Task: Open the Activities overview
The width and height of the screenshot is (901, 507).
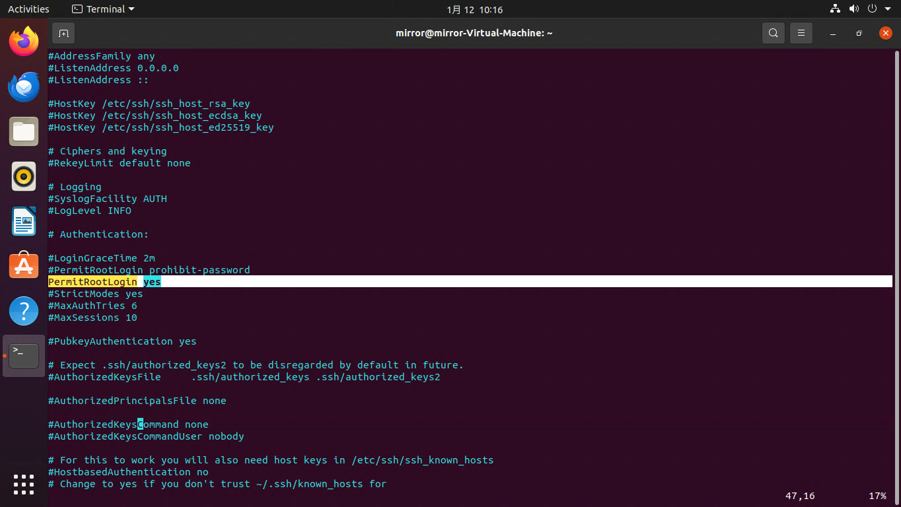Action: point(28,9)
